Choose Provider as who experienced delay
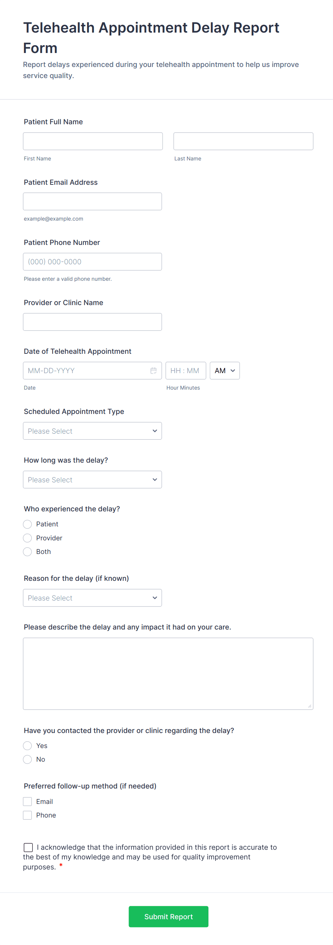 click(28, 538)
